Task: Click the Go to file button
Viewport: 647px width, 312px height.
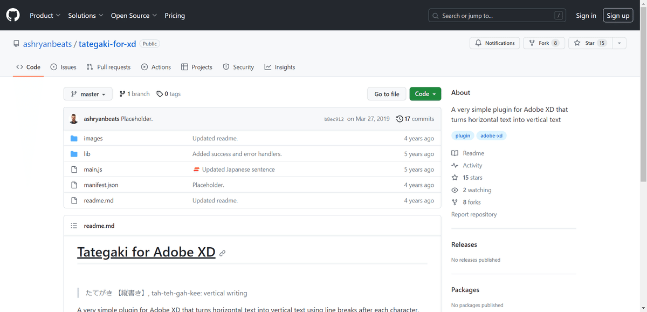Action: tap(387, 94)
